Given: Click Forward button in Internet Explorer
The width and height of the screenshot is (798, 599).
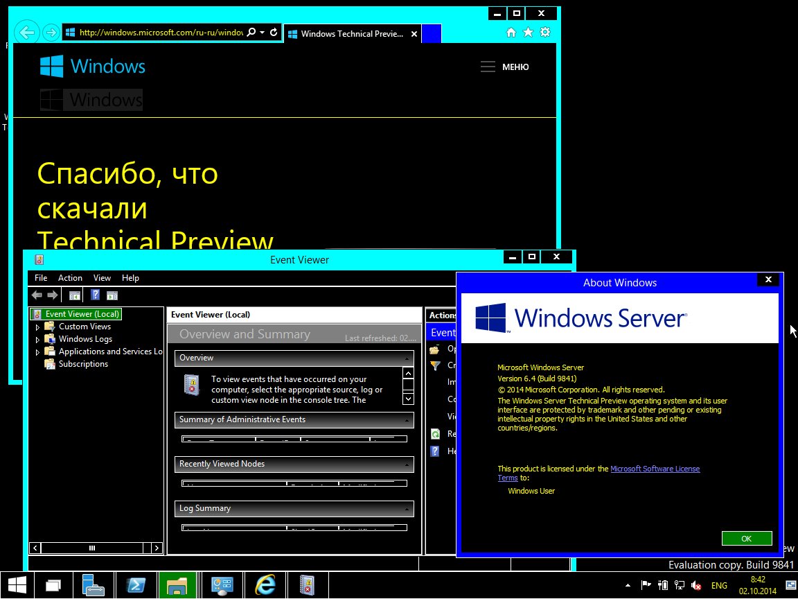Looking at the screenshot, I should coord(51,33).
